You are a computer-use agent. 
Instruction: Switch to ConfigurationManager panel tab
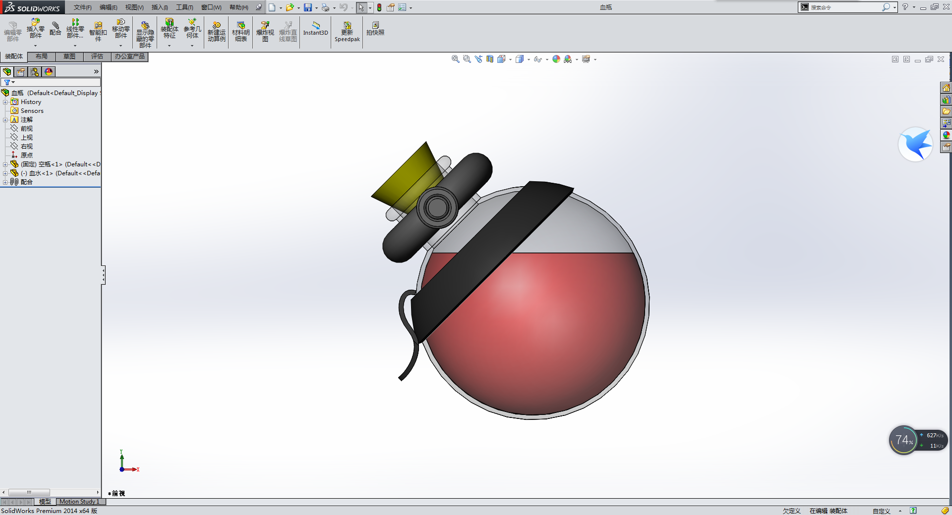pyautogui.click(x=35, y=72)
